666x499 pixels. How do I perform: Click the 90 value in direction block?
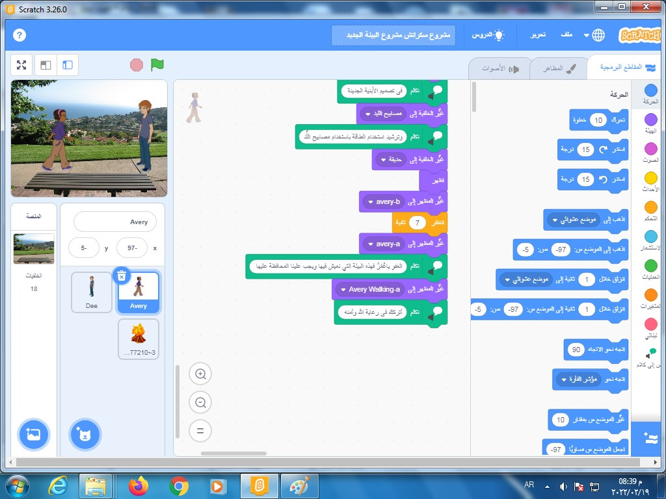pos(576,350)
